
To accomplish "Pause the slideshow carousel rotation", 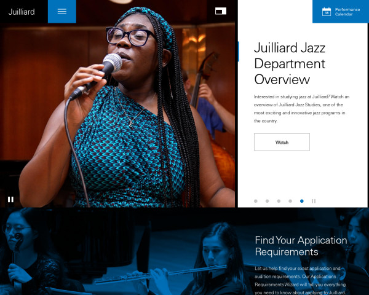I will [x=314, y=201].
